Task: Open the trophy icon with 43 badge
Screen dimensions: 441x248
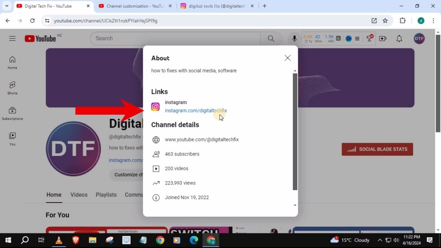Action: click(x=370, y=38)
